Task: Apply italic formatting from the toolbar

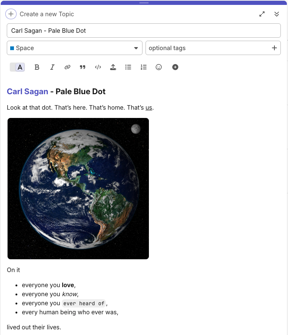Action: pyautogui.click(x=52, y=67)
